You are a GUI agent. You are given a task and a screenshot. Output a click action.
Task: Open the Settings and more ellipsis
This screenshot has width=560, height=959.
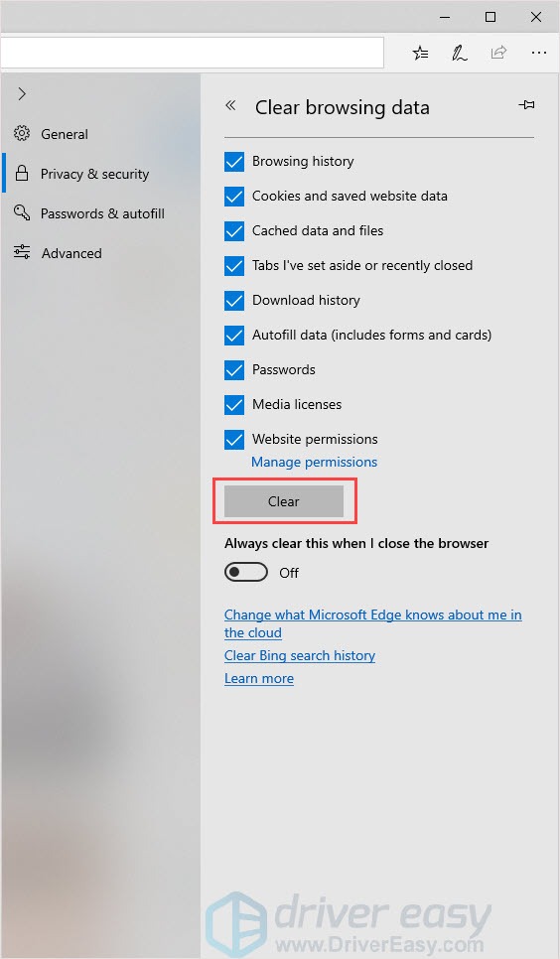538,53
